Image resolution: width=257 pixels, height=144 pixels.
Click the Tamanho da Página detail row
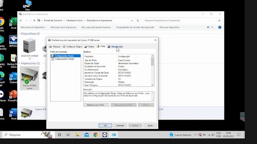tap(117, 79)
